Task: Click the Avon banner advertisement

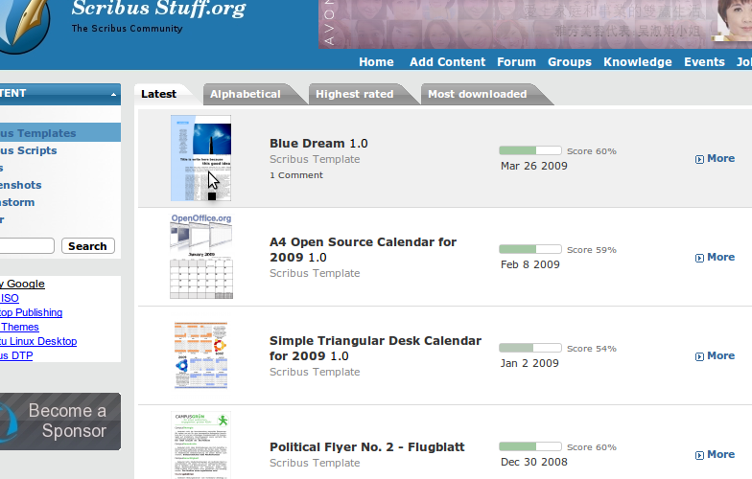Action: [535, 24]
